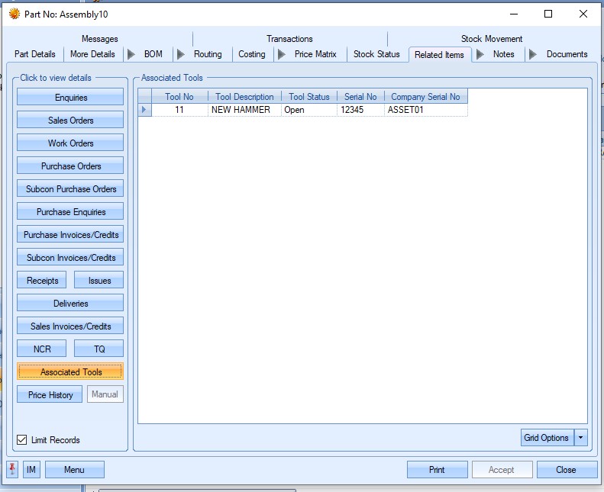Open the Stock Status tab

(x=376, y=54)
